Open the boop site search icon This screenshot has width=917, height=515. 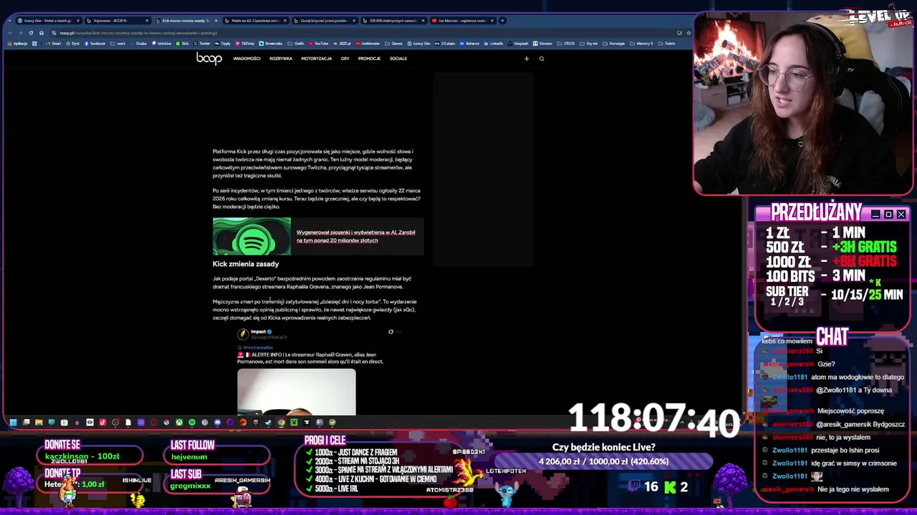[x=542, y=59]
